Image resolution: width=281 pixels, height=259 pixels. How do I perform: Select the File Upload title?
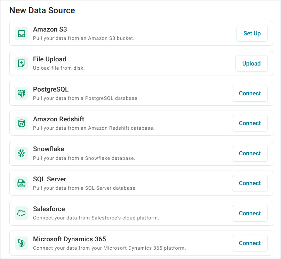click(x=50, y=59)
